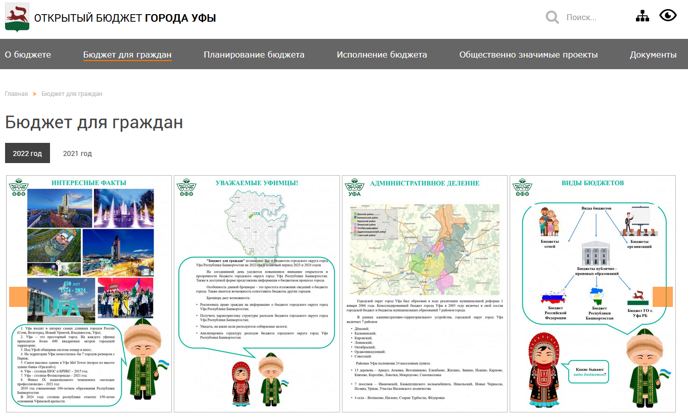The height and width of the screenshot is (418, 688).
Task: Click the left orange carousel arrow
Action: (19, 297)
